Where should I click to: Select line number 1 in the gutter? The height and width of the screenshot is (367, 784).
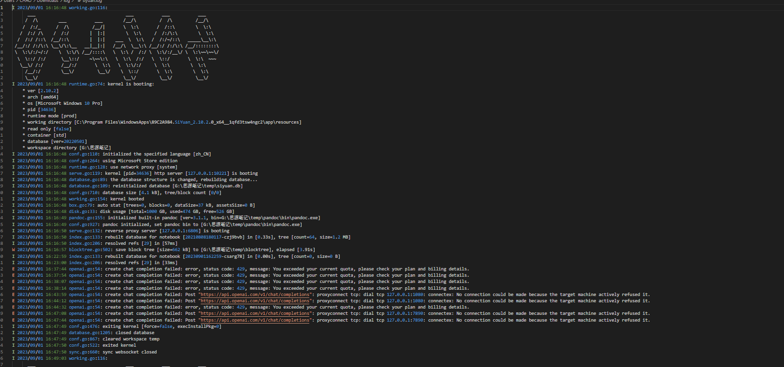[x=2, y=8]
